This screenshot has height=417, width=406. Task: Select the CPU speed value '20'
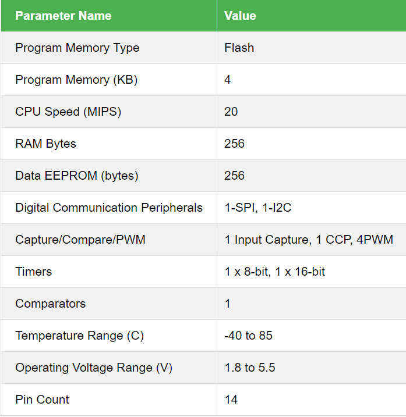[231, 112]
